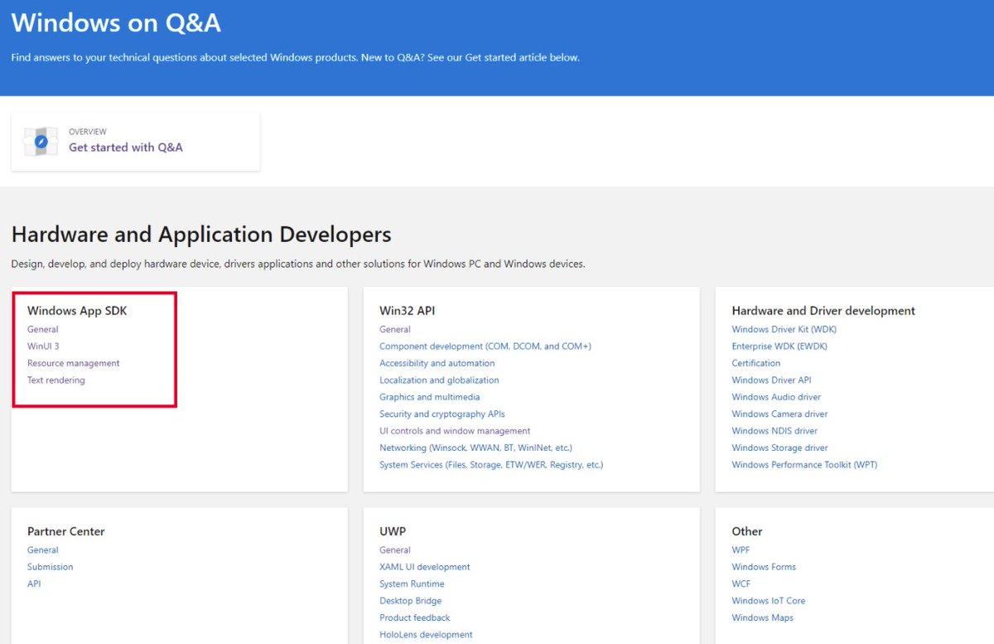Screen dimensions: 994x644
Task: Open General under Windows App SDK
Action: [43, 329]
